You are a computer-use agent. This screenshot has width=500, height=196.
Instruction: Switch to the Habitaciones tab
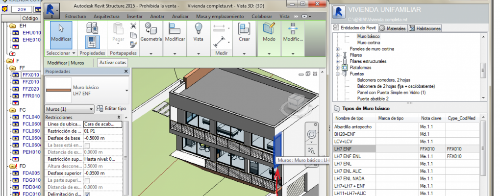coord(425,28)
